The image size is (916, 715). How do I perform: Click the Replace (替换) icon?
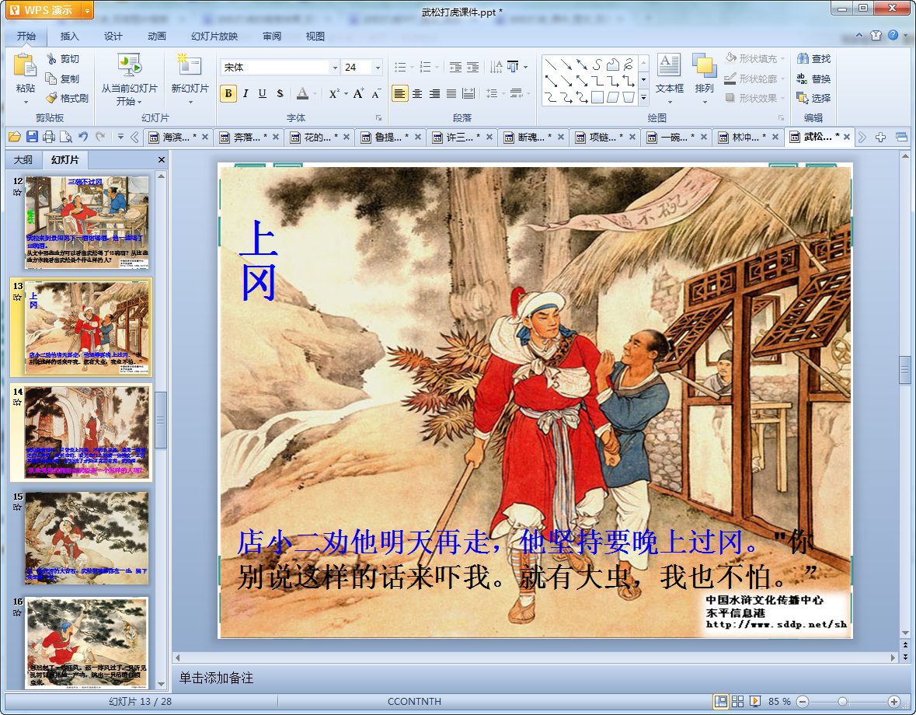(x=803, y=78)
